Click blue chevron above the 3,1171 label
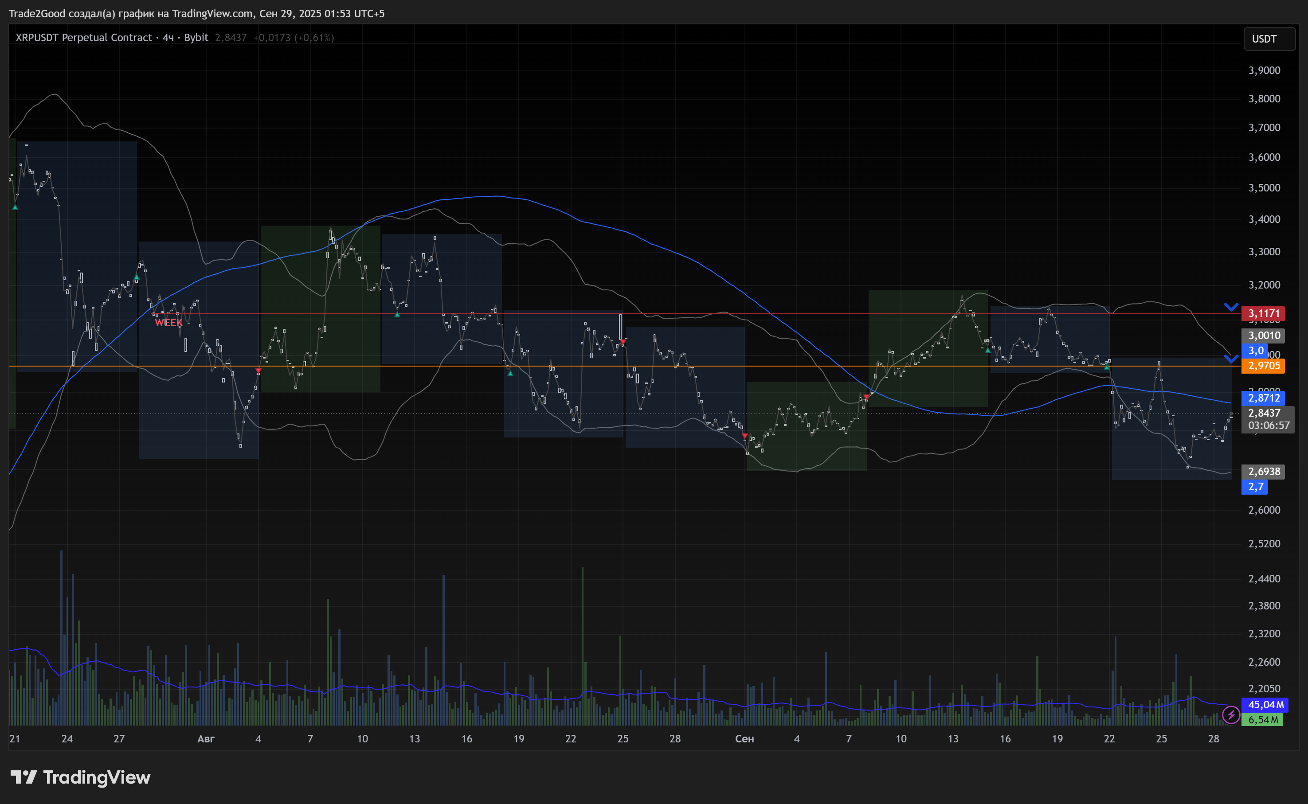The width and height of the screenshot is (1308, 804). (1231, 307)
